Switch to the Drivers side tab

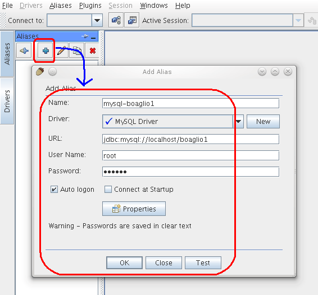(7, 101)
